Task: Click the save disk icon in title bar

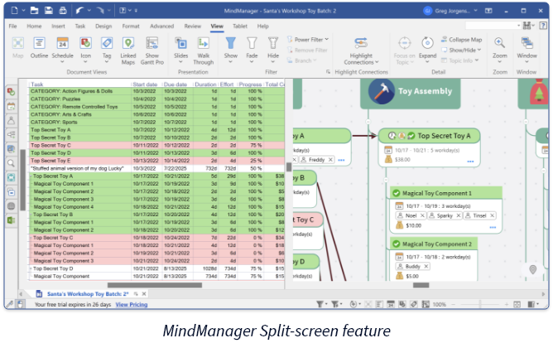Action: click(49, 11)
